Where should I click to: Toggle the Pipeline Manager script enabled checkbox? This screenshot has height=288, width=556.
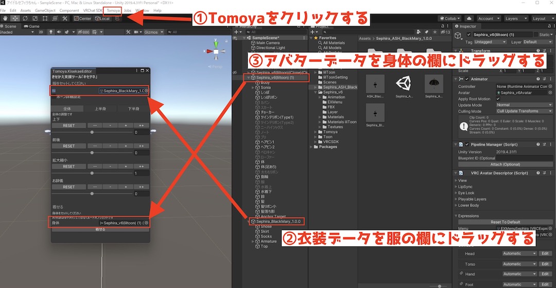(x=467, y=144)
